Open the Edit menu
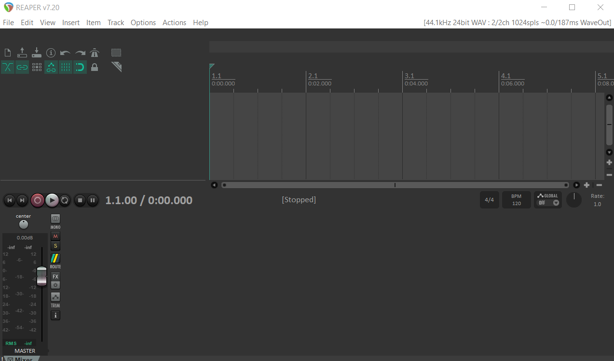This screenshot has width=614, height=361. 27,23
